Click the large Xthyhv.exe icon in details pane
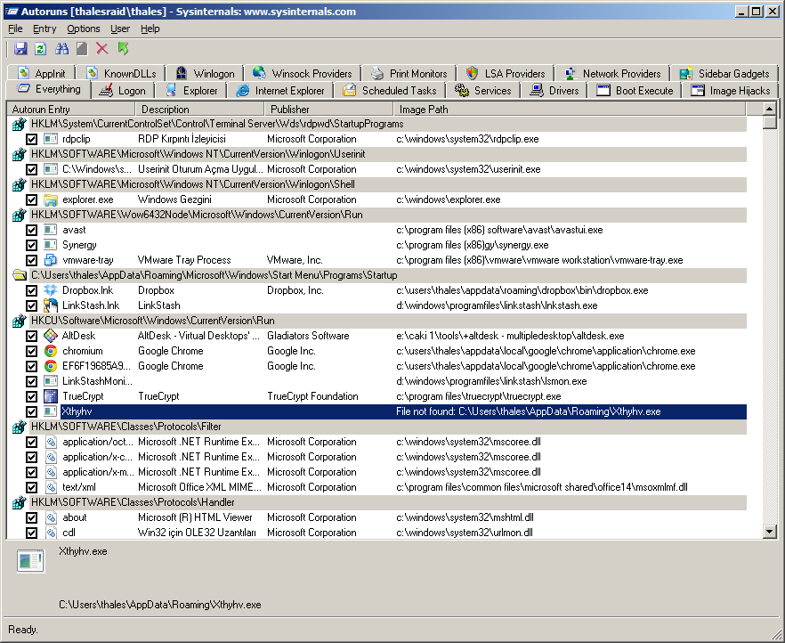Image resolution: width=785 pixels, height=643 pixels. [30, 561]
